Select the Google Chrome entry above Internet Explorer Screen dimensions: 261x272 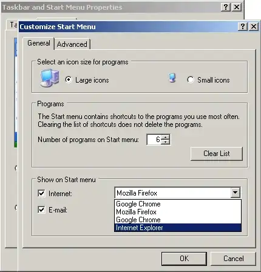(x=178, y=220)
